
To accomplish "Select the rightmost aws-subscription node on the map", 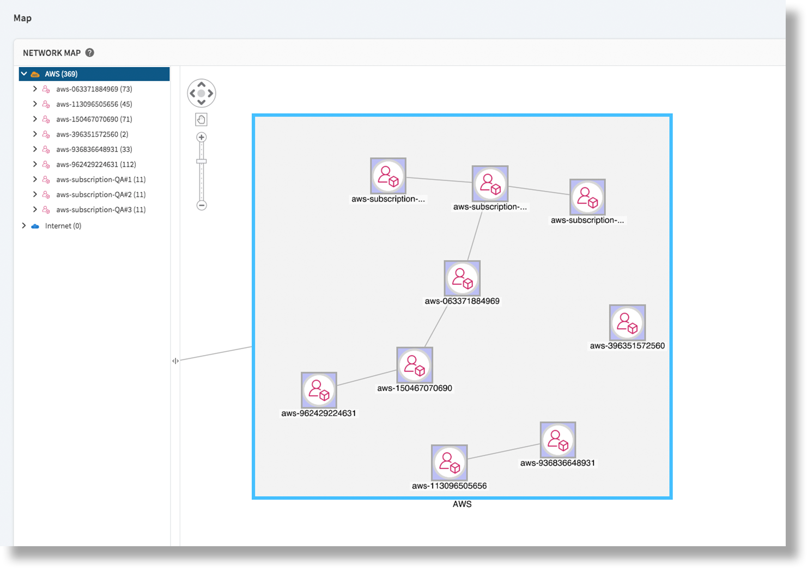I will pyautogui.click(x=587, y=197).
